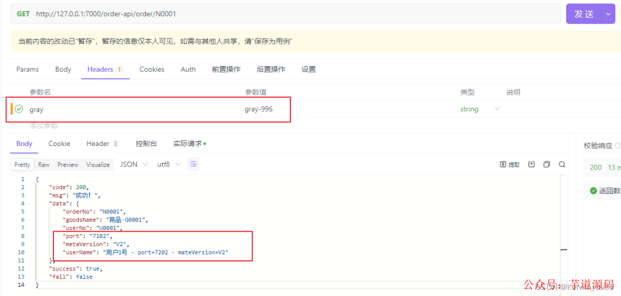Click the 类型 column header
Screen dimensions: 621x296
click(x=467, y=93)
